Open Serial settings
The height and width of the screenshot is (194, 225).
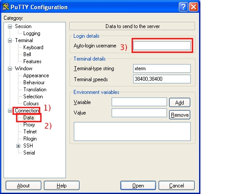pyautogui.click(x=29, y=153)
